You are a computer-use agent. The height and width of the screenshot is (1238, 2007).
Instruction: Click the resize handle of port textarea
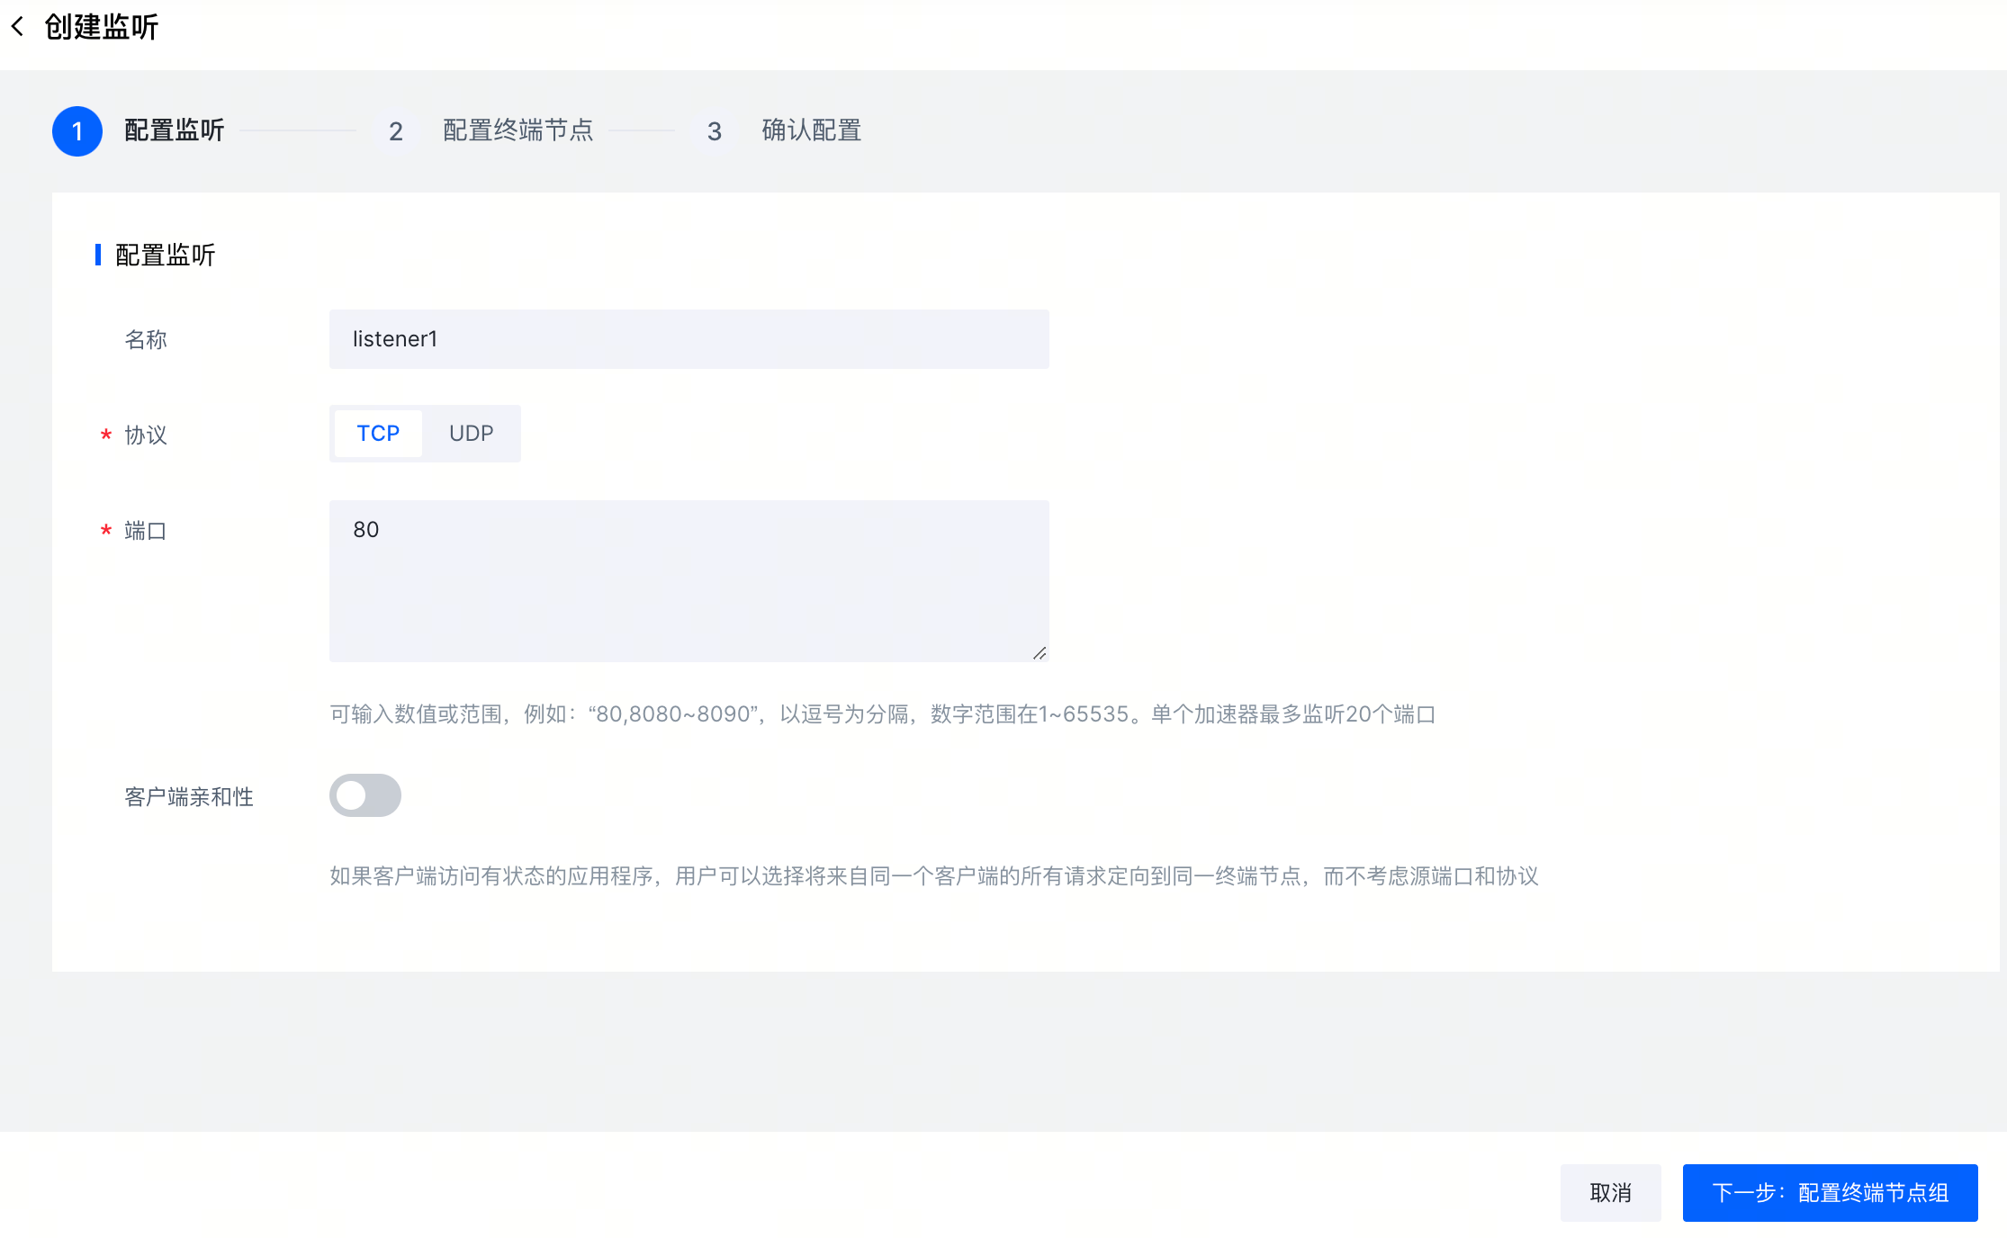point(1039,653)
